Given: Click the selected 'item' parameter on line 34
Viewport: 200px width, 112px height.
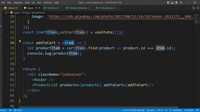Looking at the screenshot, I should (69, 43).
